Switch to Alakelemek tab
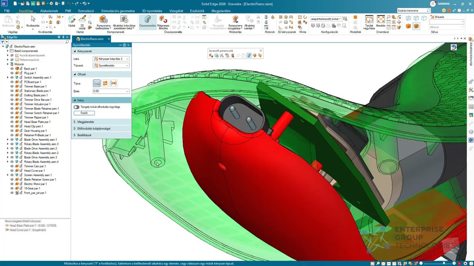474x266 pixels. (49, 11)
